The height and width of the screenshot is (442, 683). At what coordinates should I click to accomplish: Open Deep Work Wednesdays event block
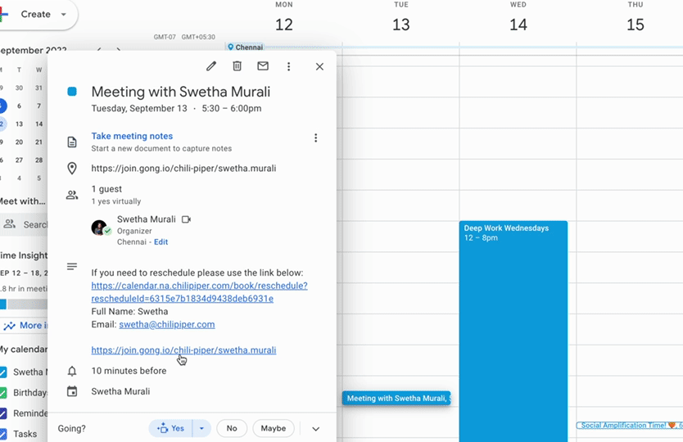click(513, 331)
